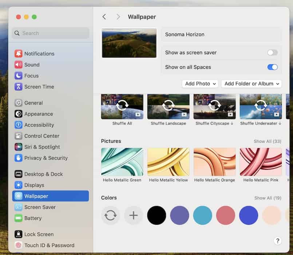This screenshot has height=255, width=293.
Task: Click Show All (19) for Colors
Action: (x=268, y=198)
